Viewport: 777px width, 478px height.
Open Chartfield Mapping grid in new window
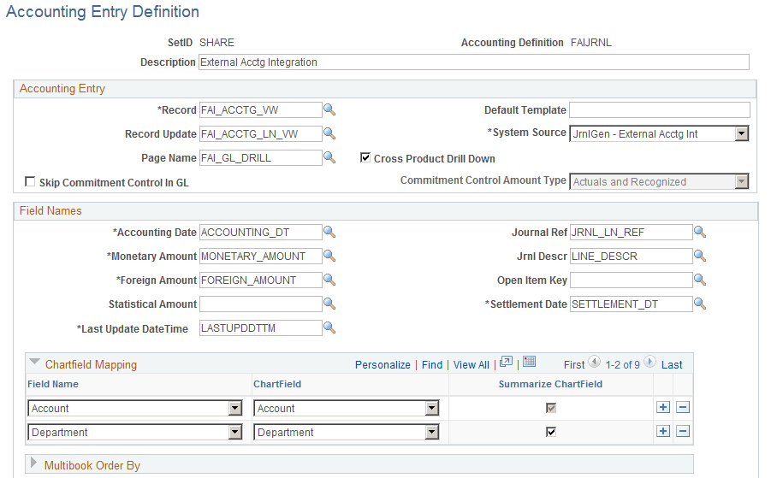click(x=506, y=362)
